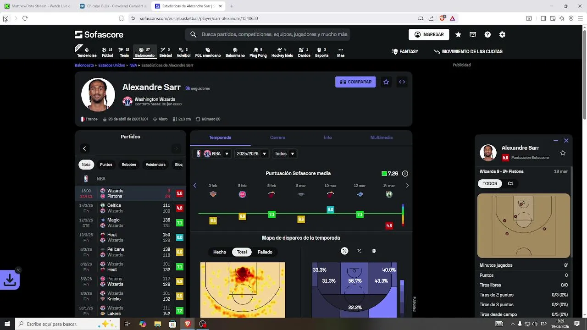Follow Alexandre Sarr with the profile star
This screenshot has height=330, width=587.
386,82
